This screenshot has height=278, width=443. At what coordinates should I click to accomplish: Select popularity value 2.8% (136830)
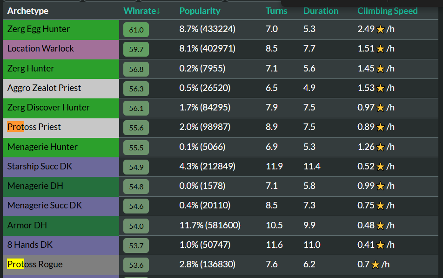pos(208,264)
